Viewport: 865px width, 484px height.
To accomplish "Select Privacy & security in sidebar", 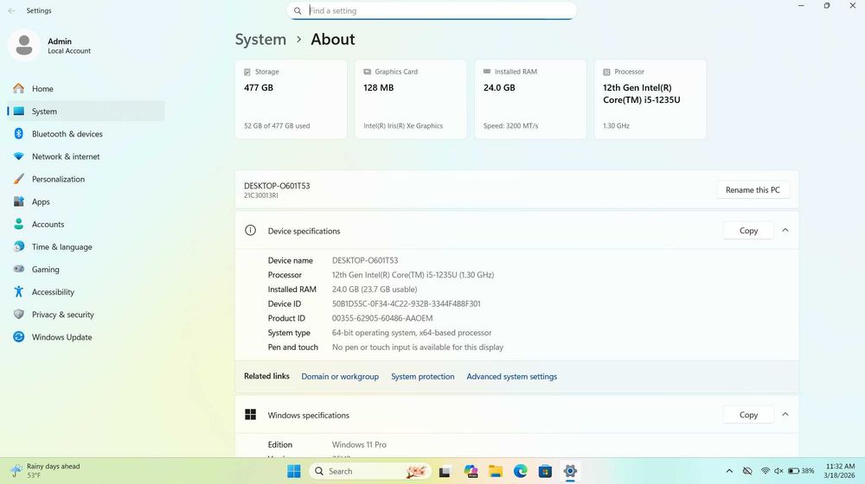I will 86,315.
